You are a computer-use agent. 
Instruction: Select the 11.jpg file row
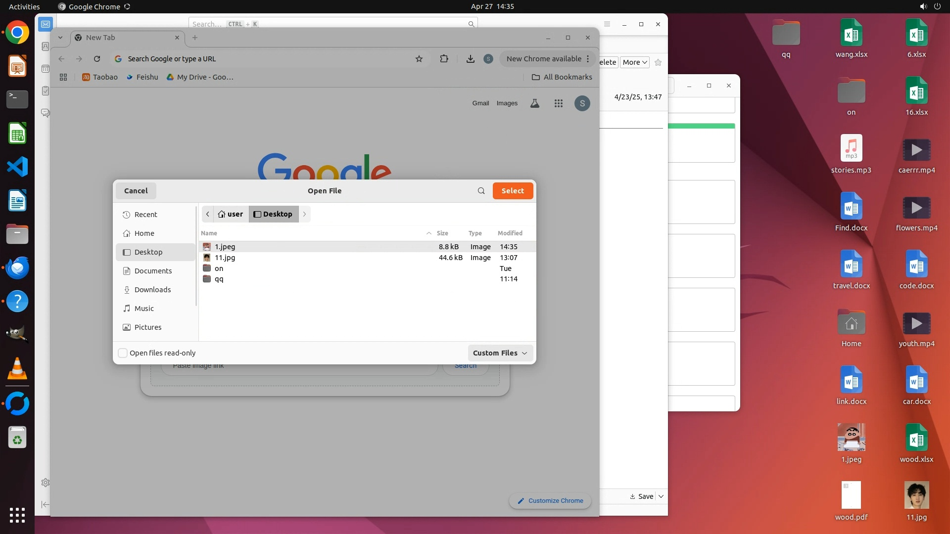225,258
